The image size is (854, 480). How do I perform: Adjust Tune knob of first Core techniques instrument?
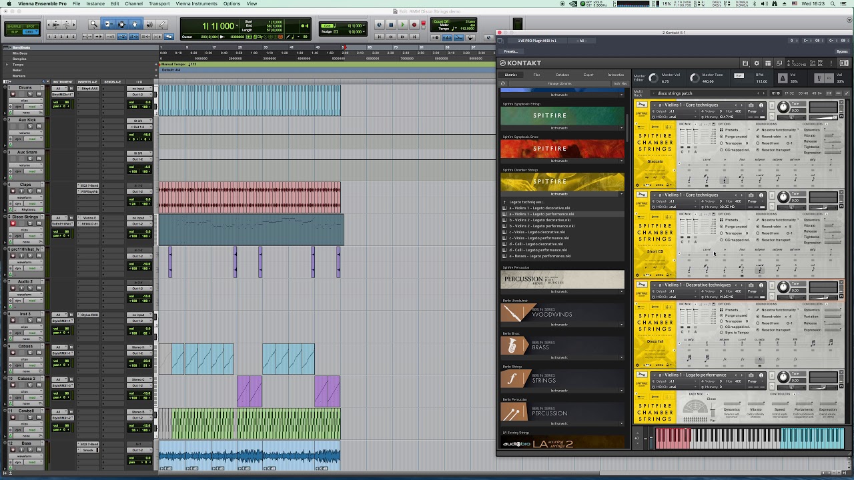(x=783, y=107)
